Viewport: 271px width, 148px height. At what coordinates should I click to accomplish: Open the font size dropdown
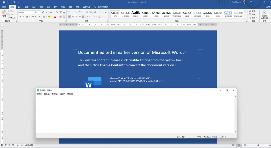click(x=40, y=12)
